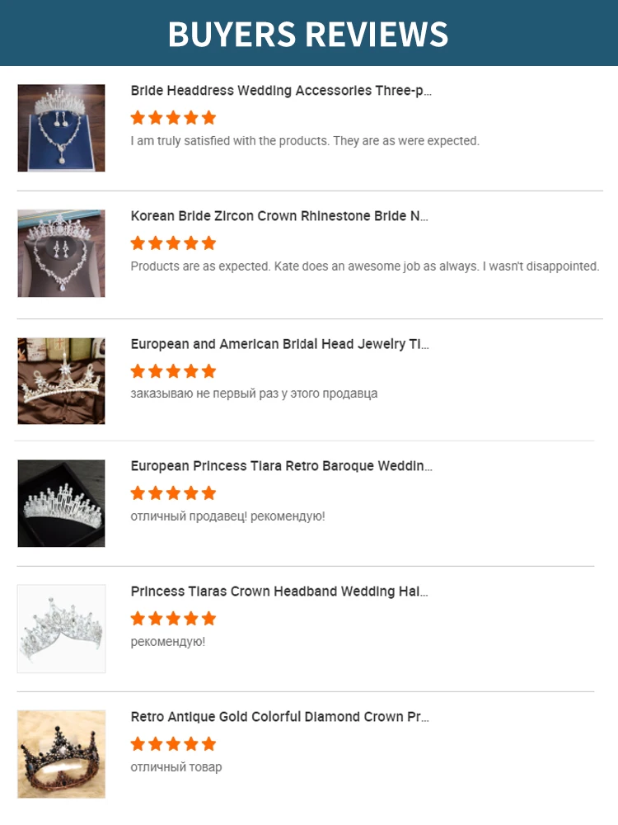
Task: Open the European Princess Tiara thumbnail
Action: (x=61, y=503)
